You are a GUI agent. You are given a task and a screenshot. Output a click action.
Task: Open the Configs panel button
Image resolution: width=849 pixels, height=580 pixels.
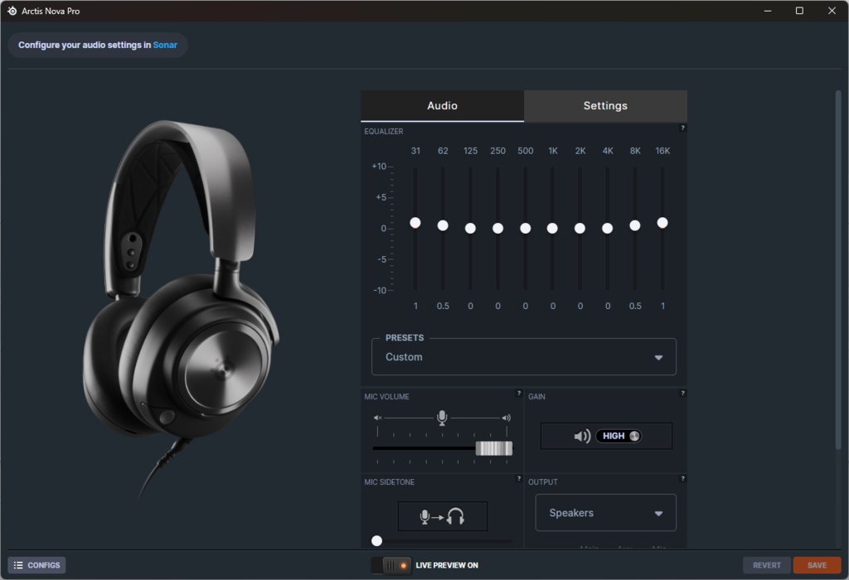click(x=36, y=565)
